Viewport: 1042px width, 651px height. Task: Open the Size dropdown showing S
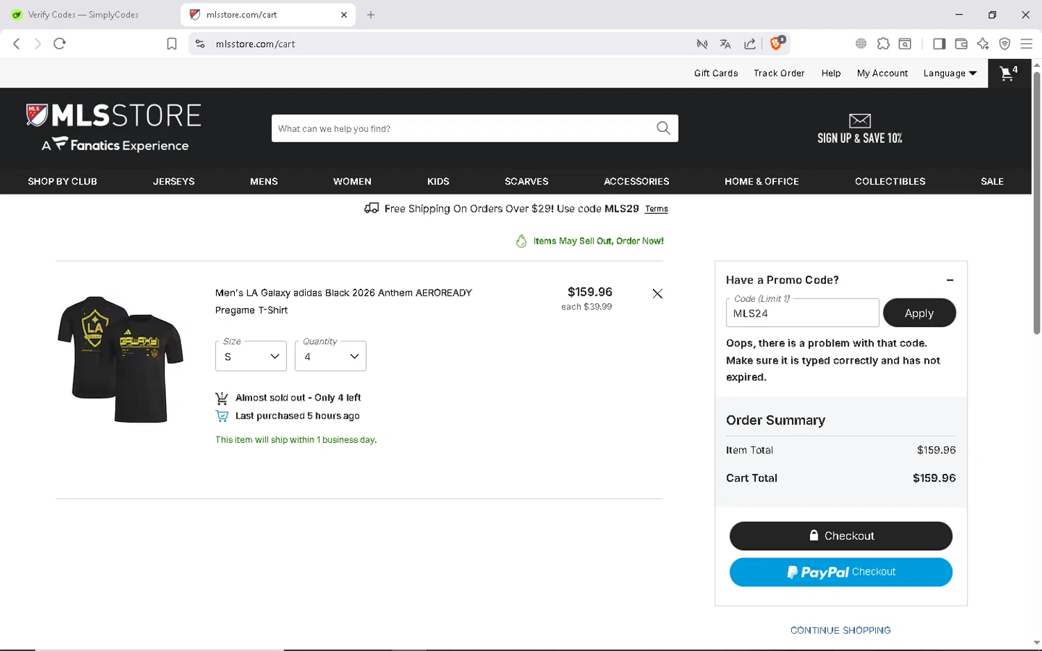tap(251, 356)
